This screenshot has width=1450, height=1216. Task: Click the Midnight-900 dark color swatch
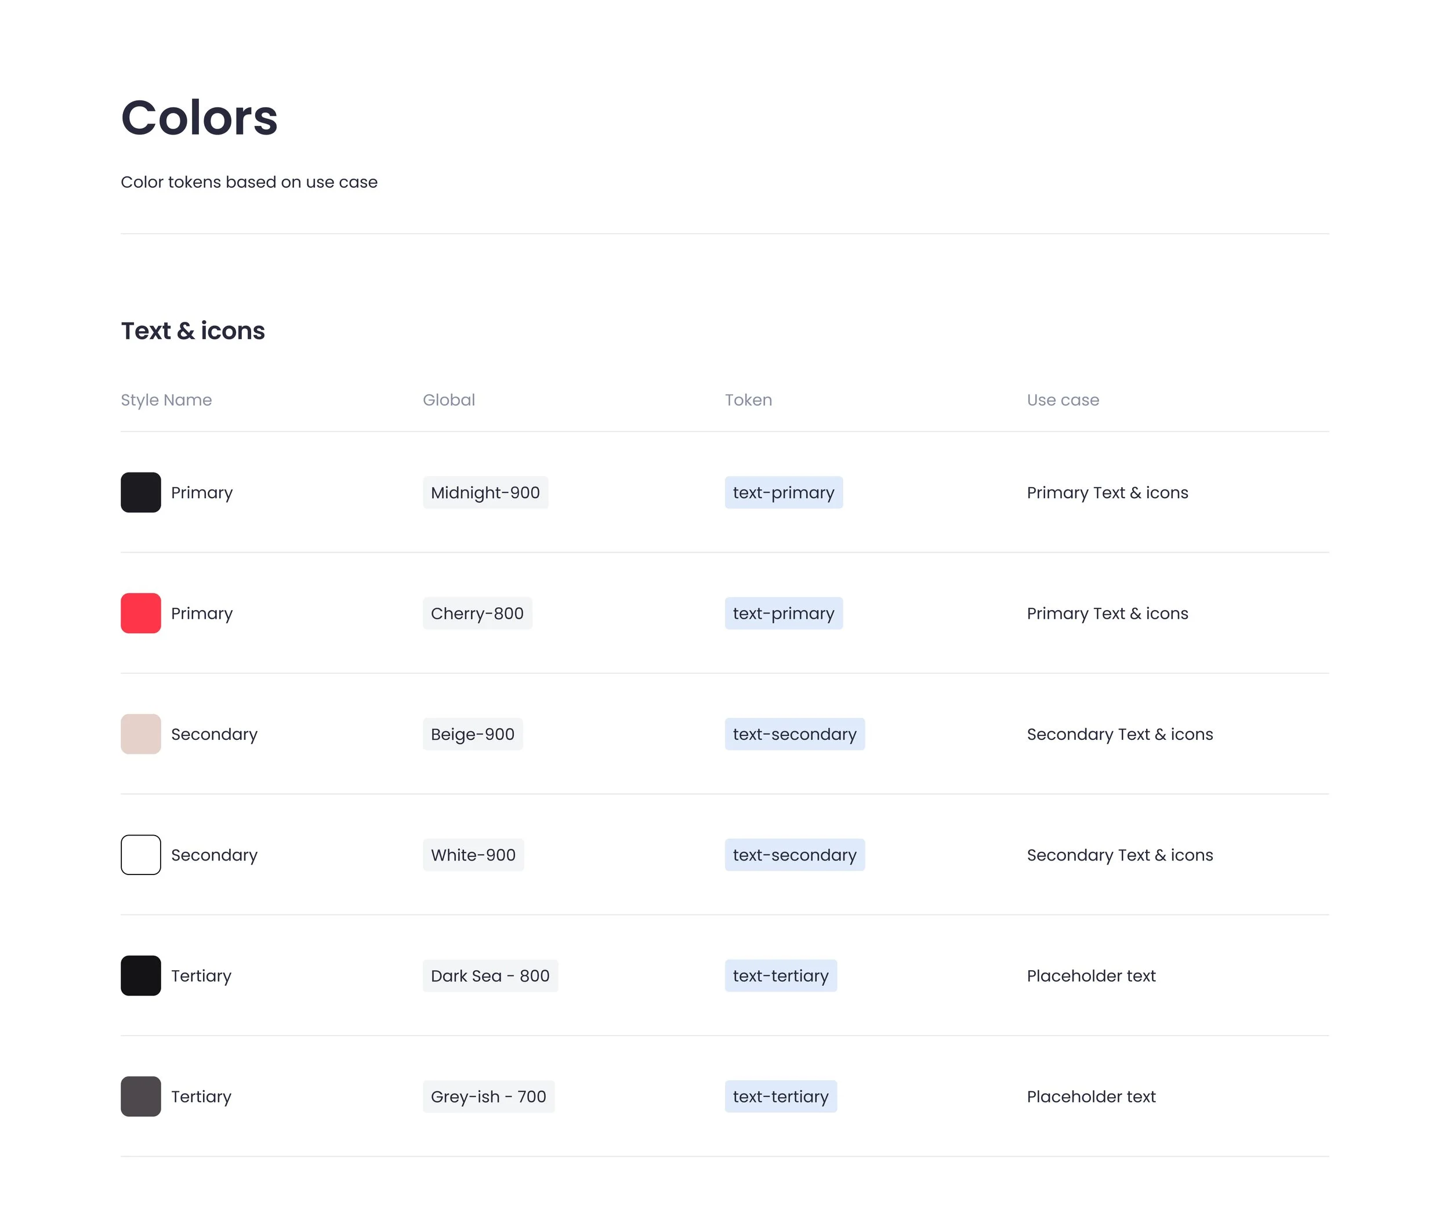pyautogui.click(x=141, y=492)
